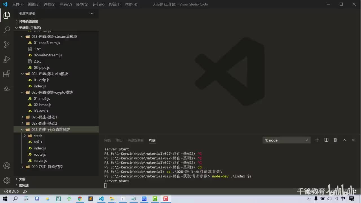Switch to the 输出 panel tab
The height and width of the screenshot is (203, 361).
click(119, 140)
